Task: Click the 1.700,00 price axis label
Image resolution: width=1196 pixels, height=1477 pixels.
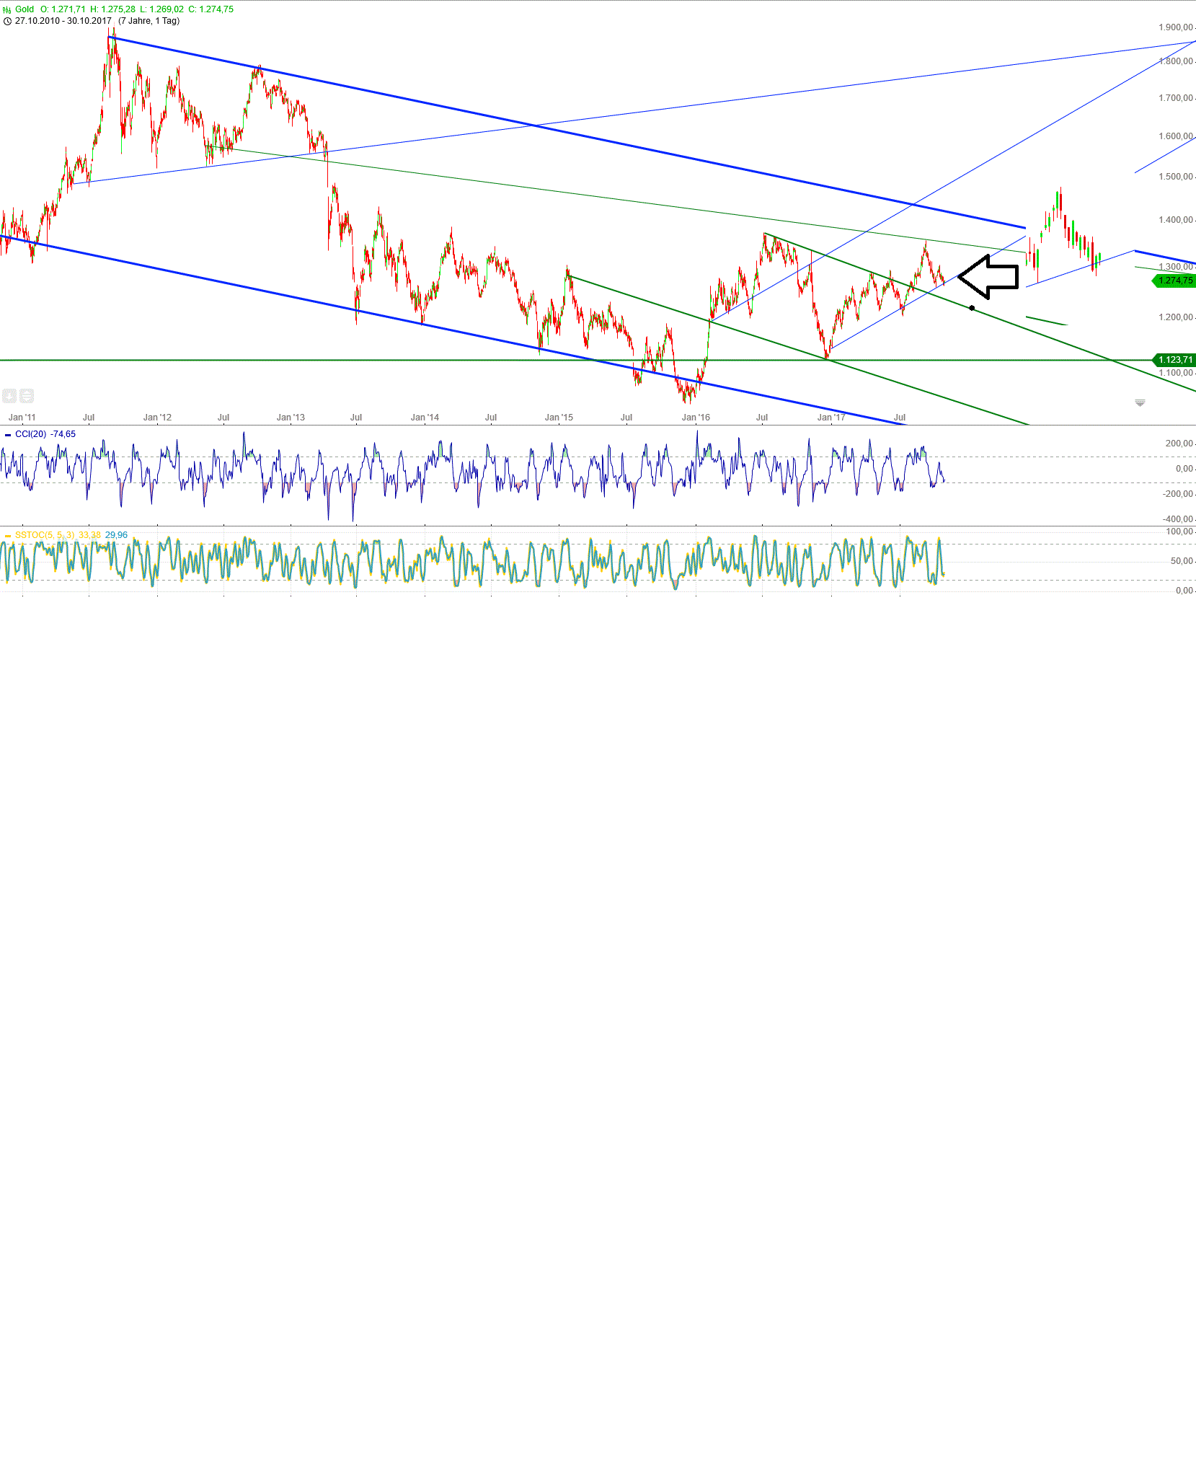Action: pyautogui.click(x=1176, y=98)
